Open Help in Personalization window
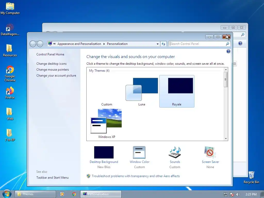 [x=228, y=51]
